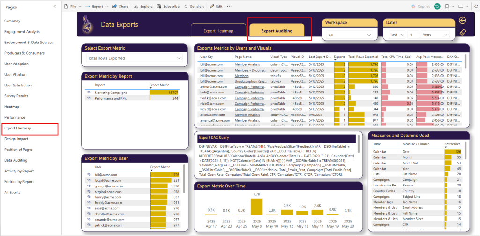
Task: Collapse the Pages pane with double chevron
Action: pyautogui.click(x=55, y=7)
